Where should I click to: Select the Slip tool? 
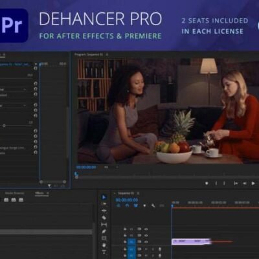tap(104, 225)
